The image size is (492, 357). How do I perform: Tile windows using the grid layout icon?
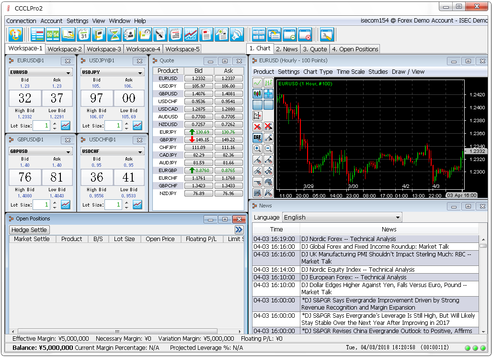[x=259, y=35]
